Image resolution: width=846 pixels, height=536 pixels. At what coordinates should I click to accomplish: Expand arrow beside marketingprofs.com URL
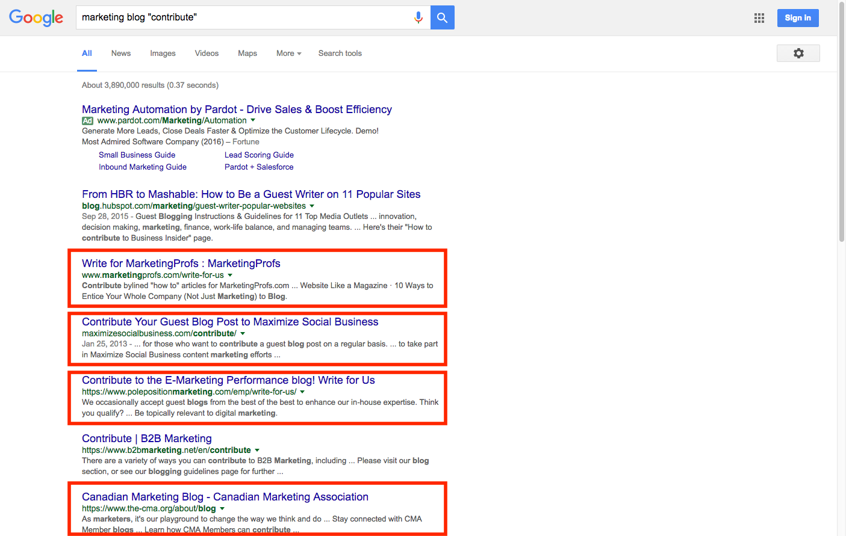tap(230, 275)
